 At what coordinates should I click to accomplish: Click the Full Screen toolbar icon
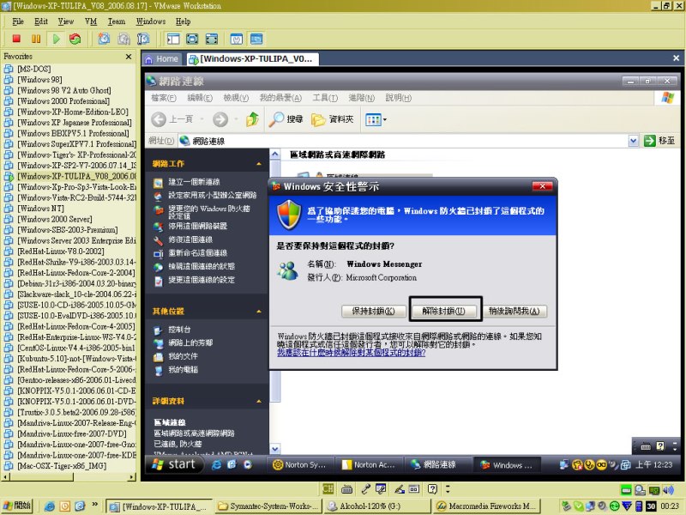click(192, 39)
